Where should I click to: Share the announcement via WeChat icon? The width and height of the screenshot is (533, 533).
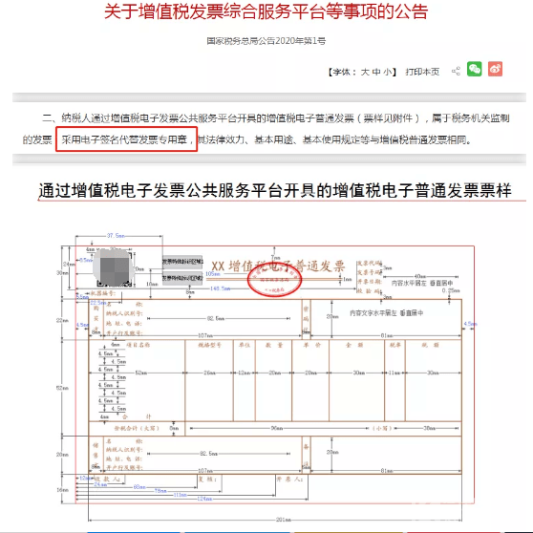coord(474,69)
